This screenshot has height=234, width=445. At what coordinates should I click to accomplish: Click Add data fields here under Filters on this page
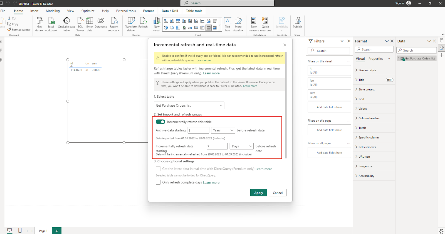329,130
